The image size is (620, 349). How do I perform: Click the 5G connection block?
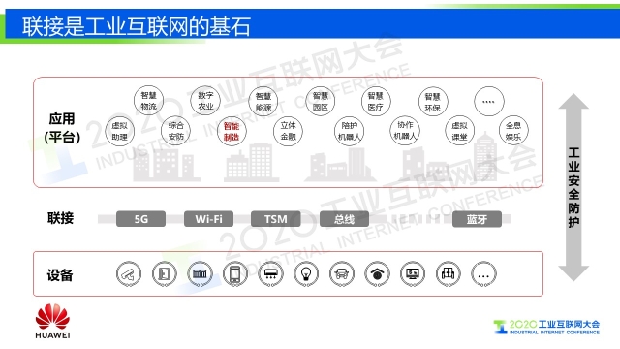click(x=140, y=219)
